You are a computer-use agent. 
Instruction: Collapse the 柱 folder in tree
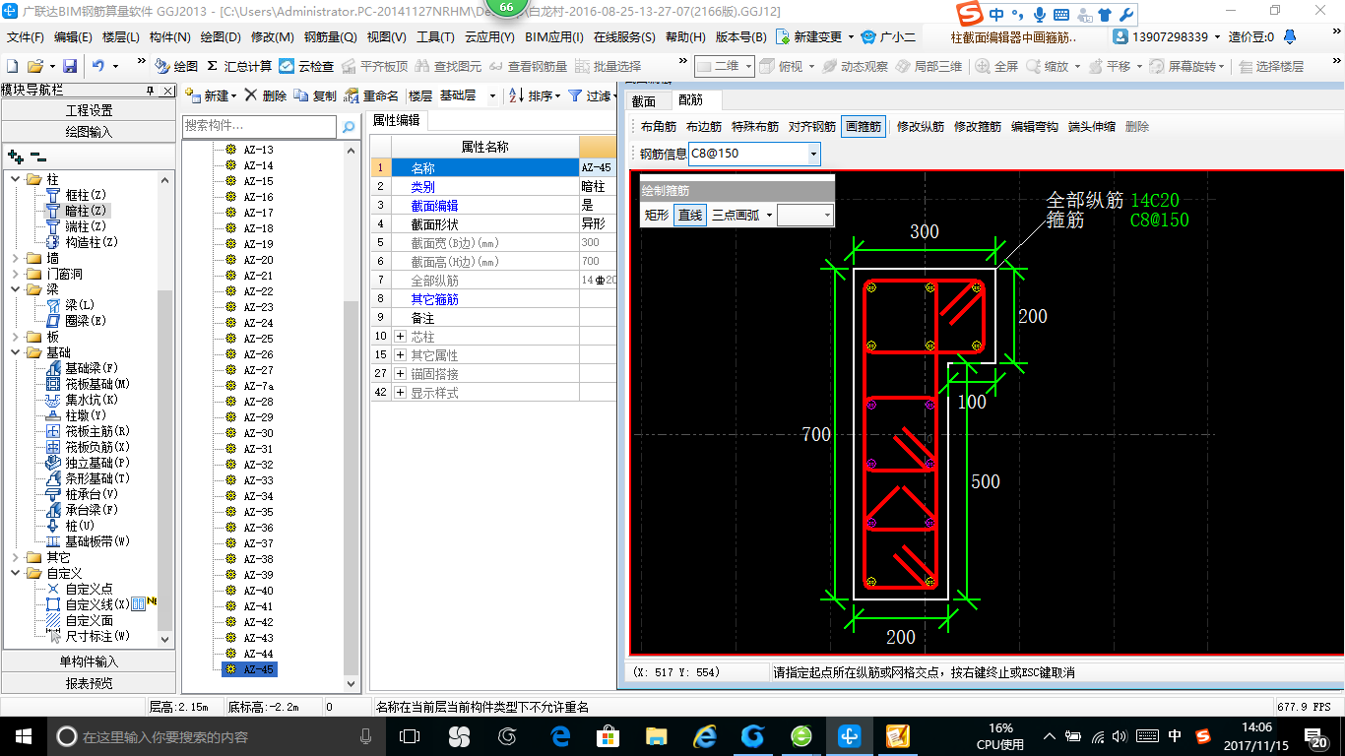(x=15, y=179)
